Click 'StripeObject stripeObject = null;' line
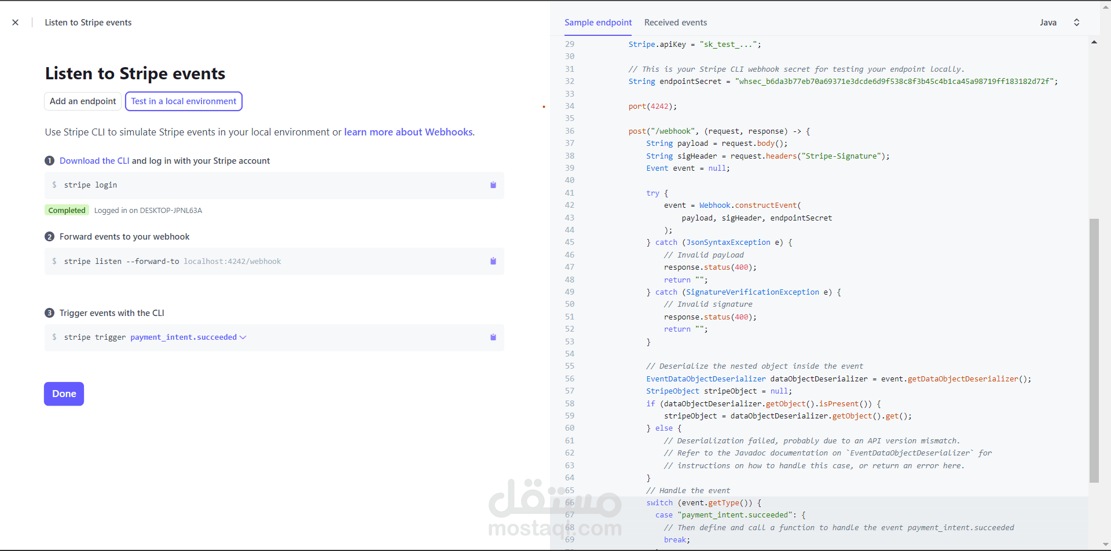The image size is (1111, 551). (719, 391)
